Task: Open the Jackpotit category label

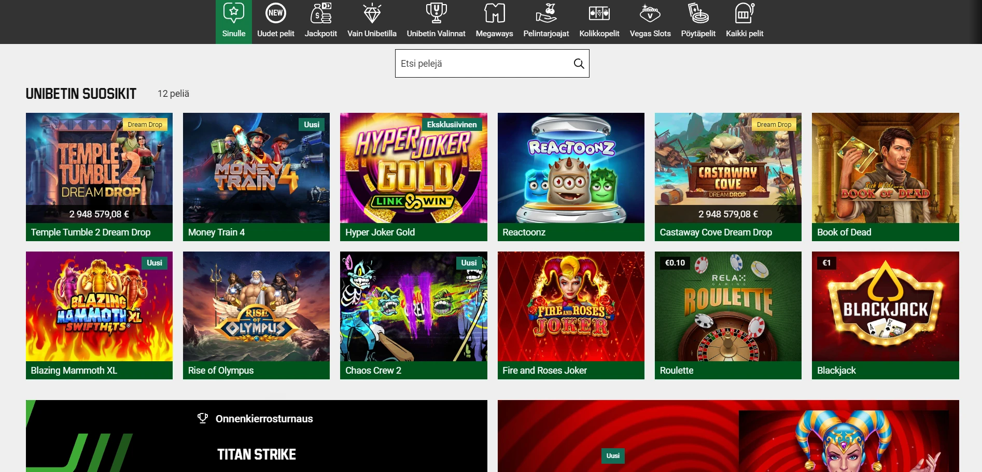Action: pos(321,34)
